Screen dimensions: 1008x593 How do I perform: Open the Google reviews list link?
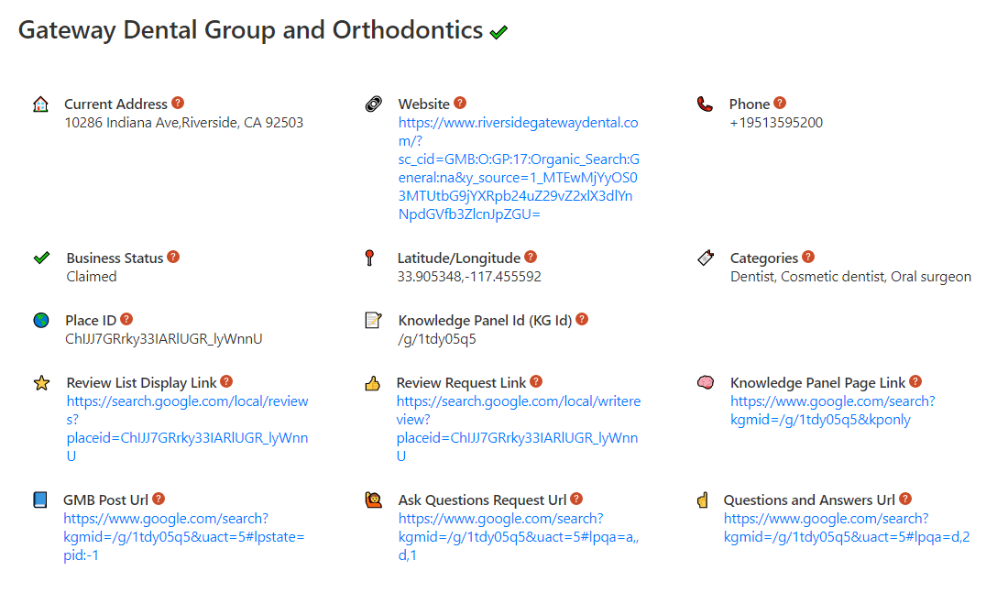tap(187, 428)
